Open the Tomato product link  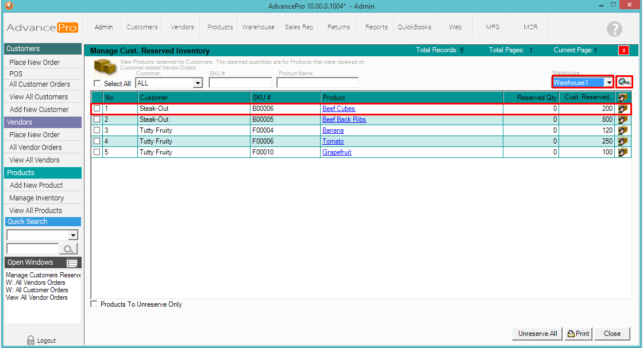click(x=333, y=141)
